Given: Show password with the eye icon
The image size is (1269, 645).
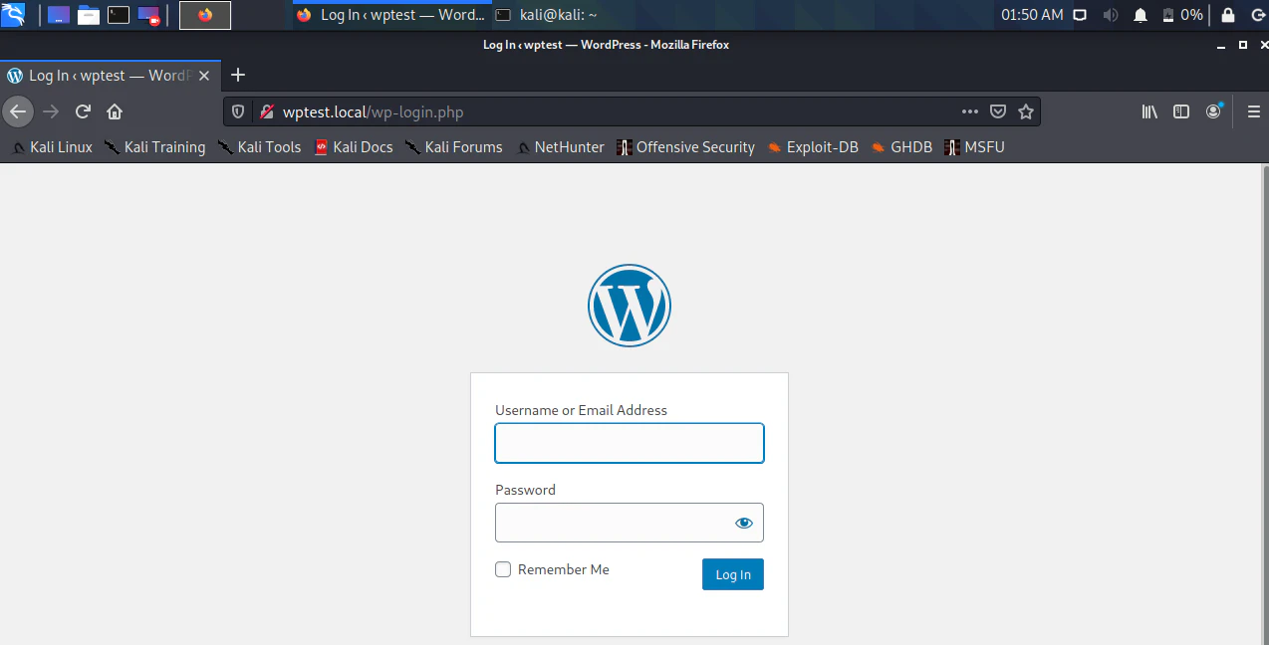Looking at the screenshot, I should coord(743,523).
